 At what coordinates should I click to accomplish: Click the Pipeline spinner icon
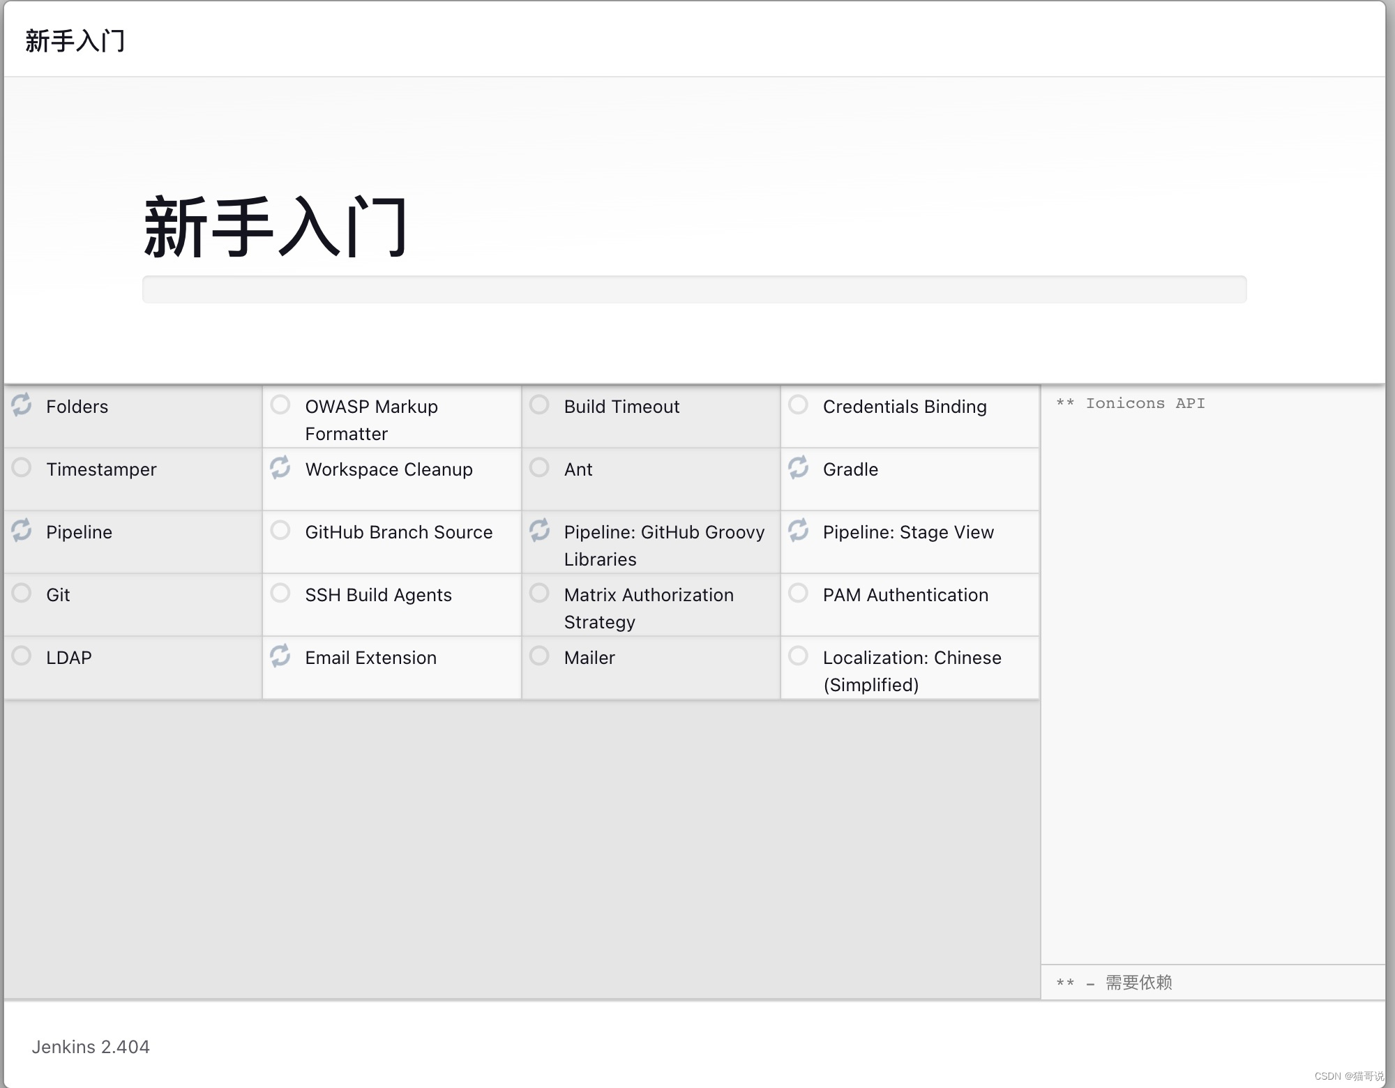point(22,530)
